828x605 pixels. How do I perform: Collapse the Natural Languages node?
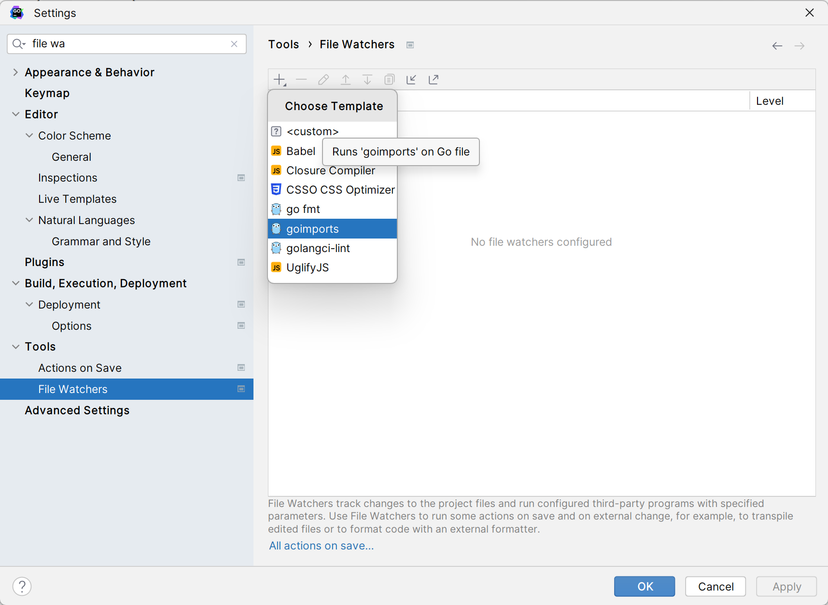point(29,220)
